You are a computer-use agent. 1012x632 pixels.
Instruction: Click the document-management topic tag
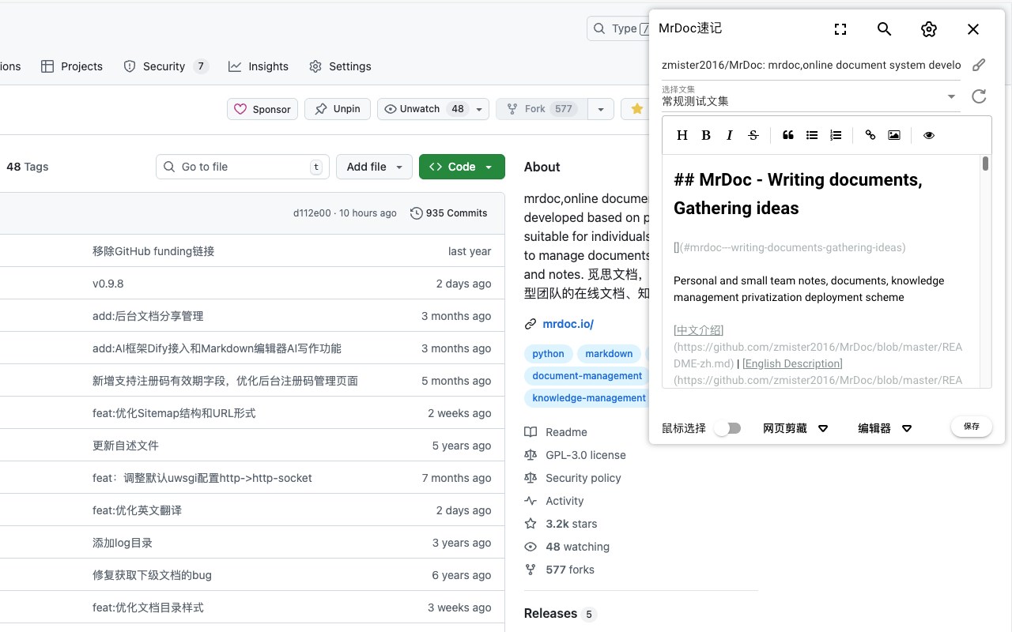[587, 376]
